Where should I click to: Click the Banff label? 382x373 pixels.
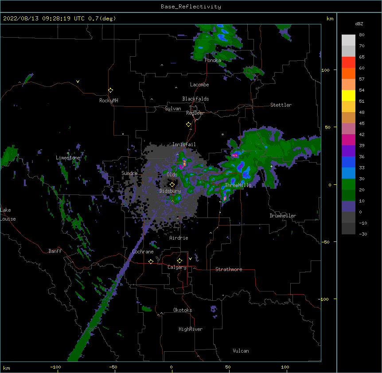click(x=55, y=251)
